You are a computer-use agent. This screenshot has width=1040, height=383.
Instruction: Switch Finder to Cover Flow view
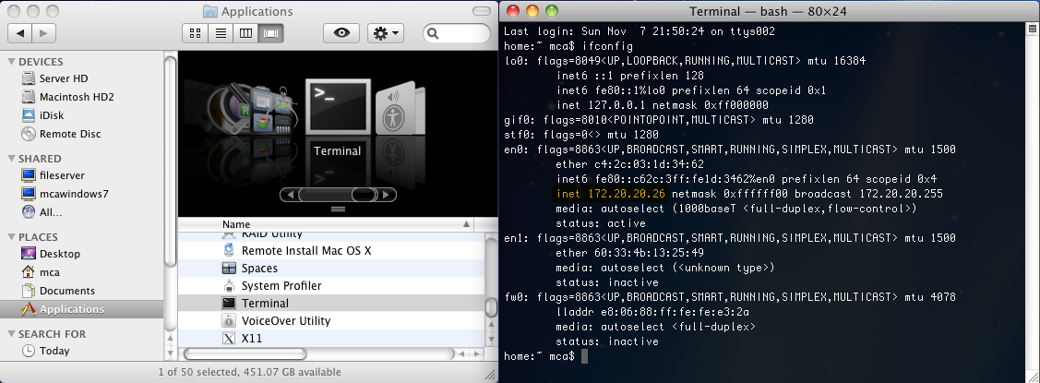coord(270,32)
